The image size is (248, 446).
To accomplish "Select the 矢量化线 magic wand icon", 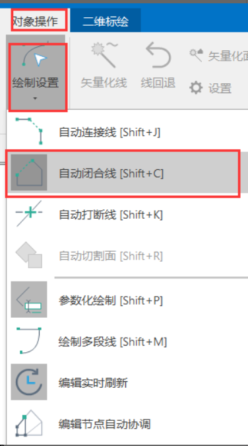I will click(x=104, y=54).
